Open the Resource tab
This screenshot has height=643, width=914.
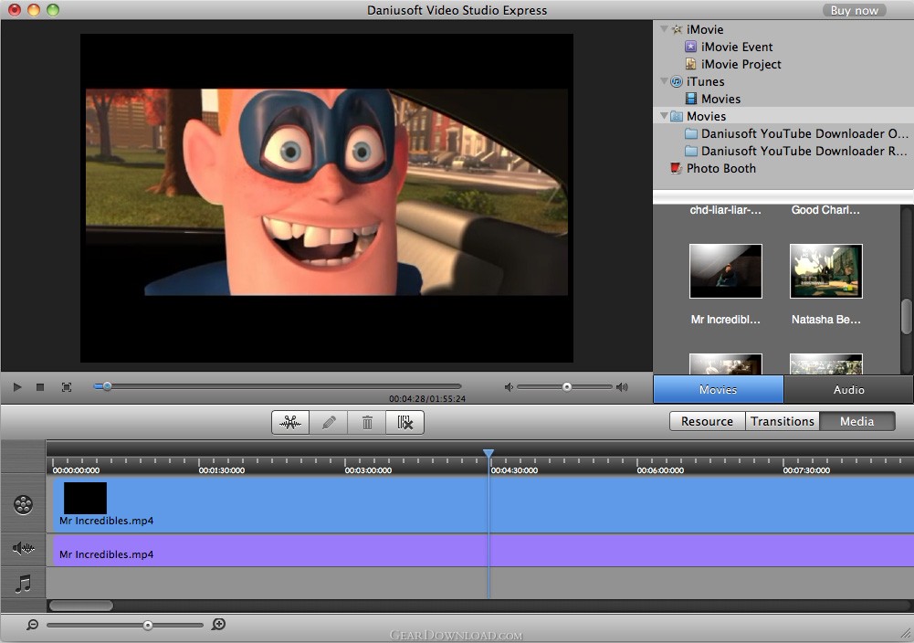pos(707,421)
